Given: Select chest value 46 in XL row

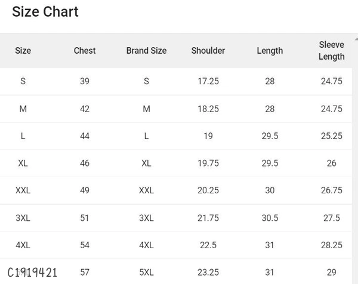Looking at the screenshot, I should coord(85,163).
